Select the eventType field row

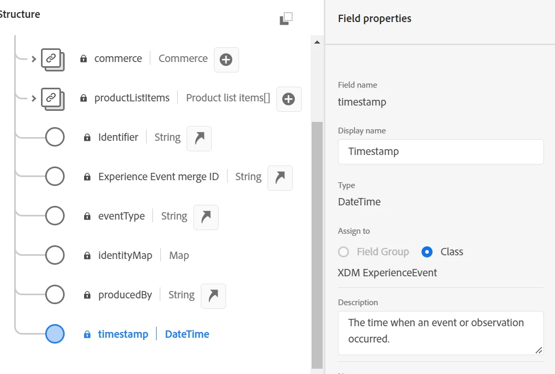coord(121,216)
